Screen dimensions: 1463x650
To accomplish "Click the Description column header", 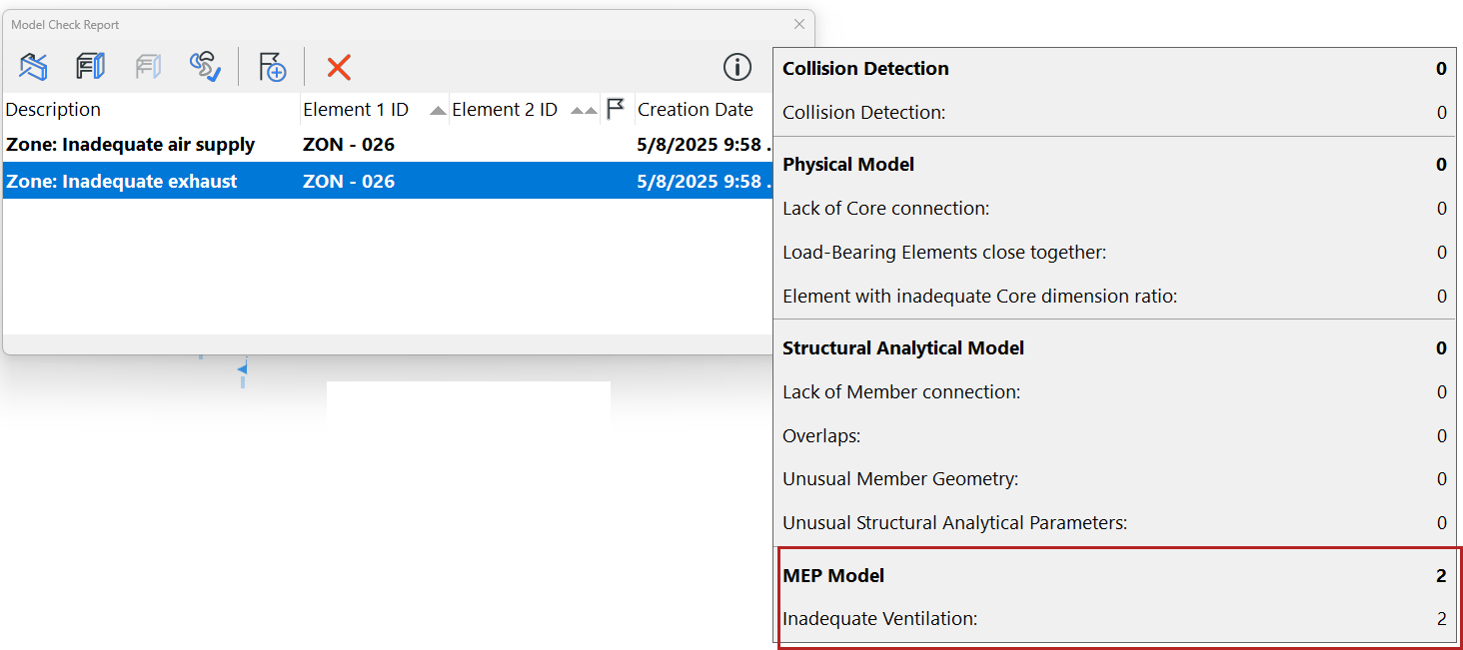I will click(54, 110).
